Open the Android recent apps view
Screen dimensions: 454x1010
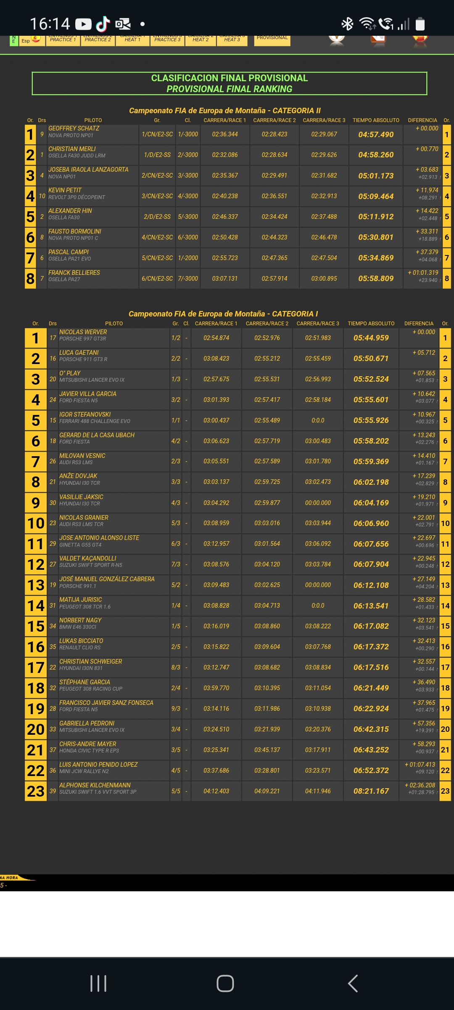[98, 983]
